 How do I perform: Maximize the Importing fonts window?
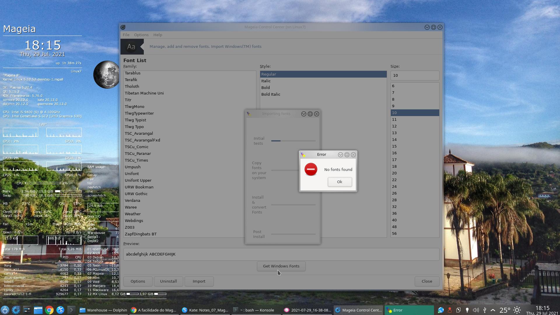point(310,114)
